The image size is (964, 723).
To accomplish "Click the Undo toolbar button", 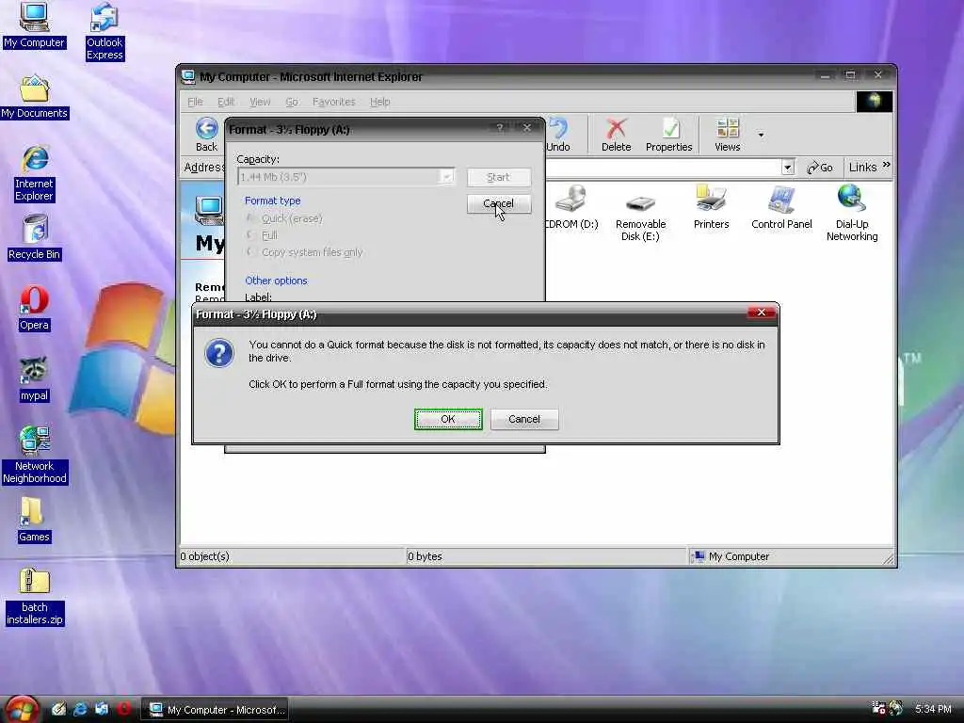I will (x=558, y=135).
